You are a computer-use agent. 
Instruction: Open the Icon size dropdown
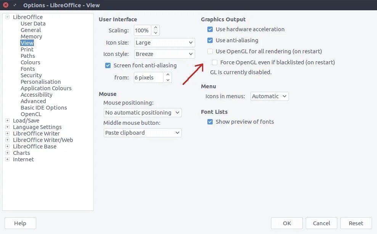pyautogui.click(x=164, y=43)
